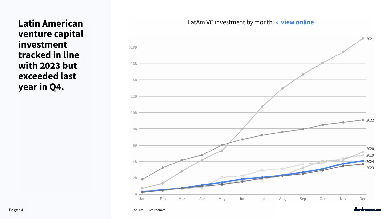Viewport: 390px width, 219px height.
Task: Select the 2024 series label
Action: pos(370,162)
